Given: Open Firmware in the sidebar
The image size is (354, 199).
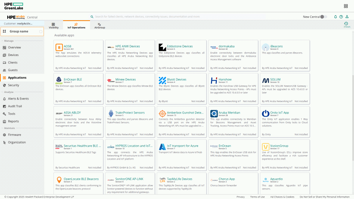Looking at the screenshot, I should tap(14, 135).
